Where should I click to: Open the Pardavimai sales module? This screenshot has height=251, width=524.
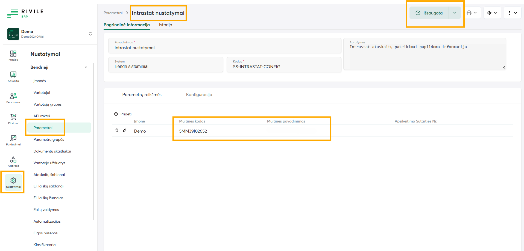pos(13,140)
